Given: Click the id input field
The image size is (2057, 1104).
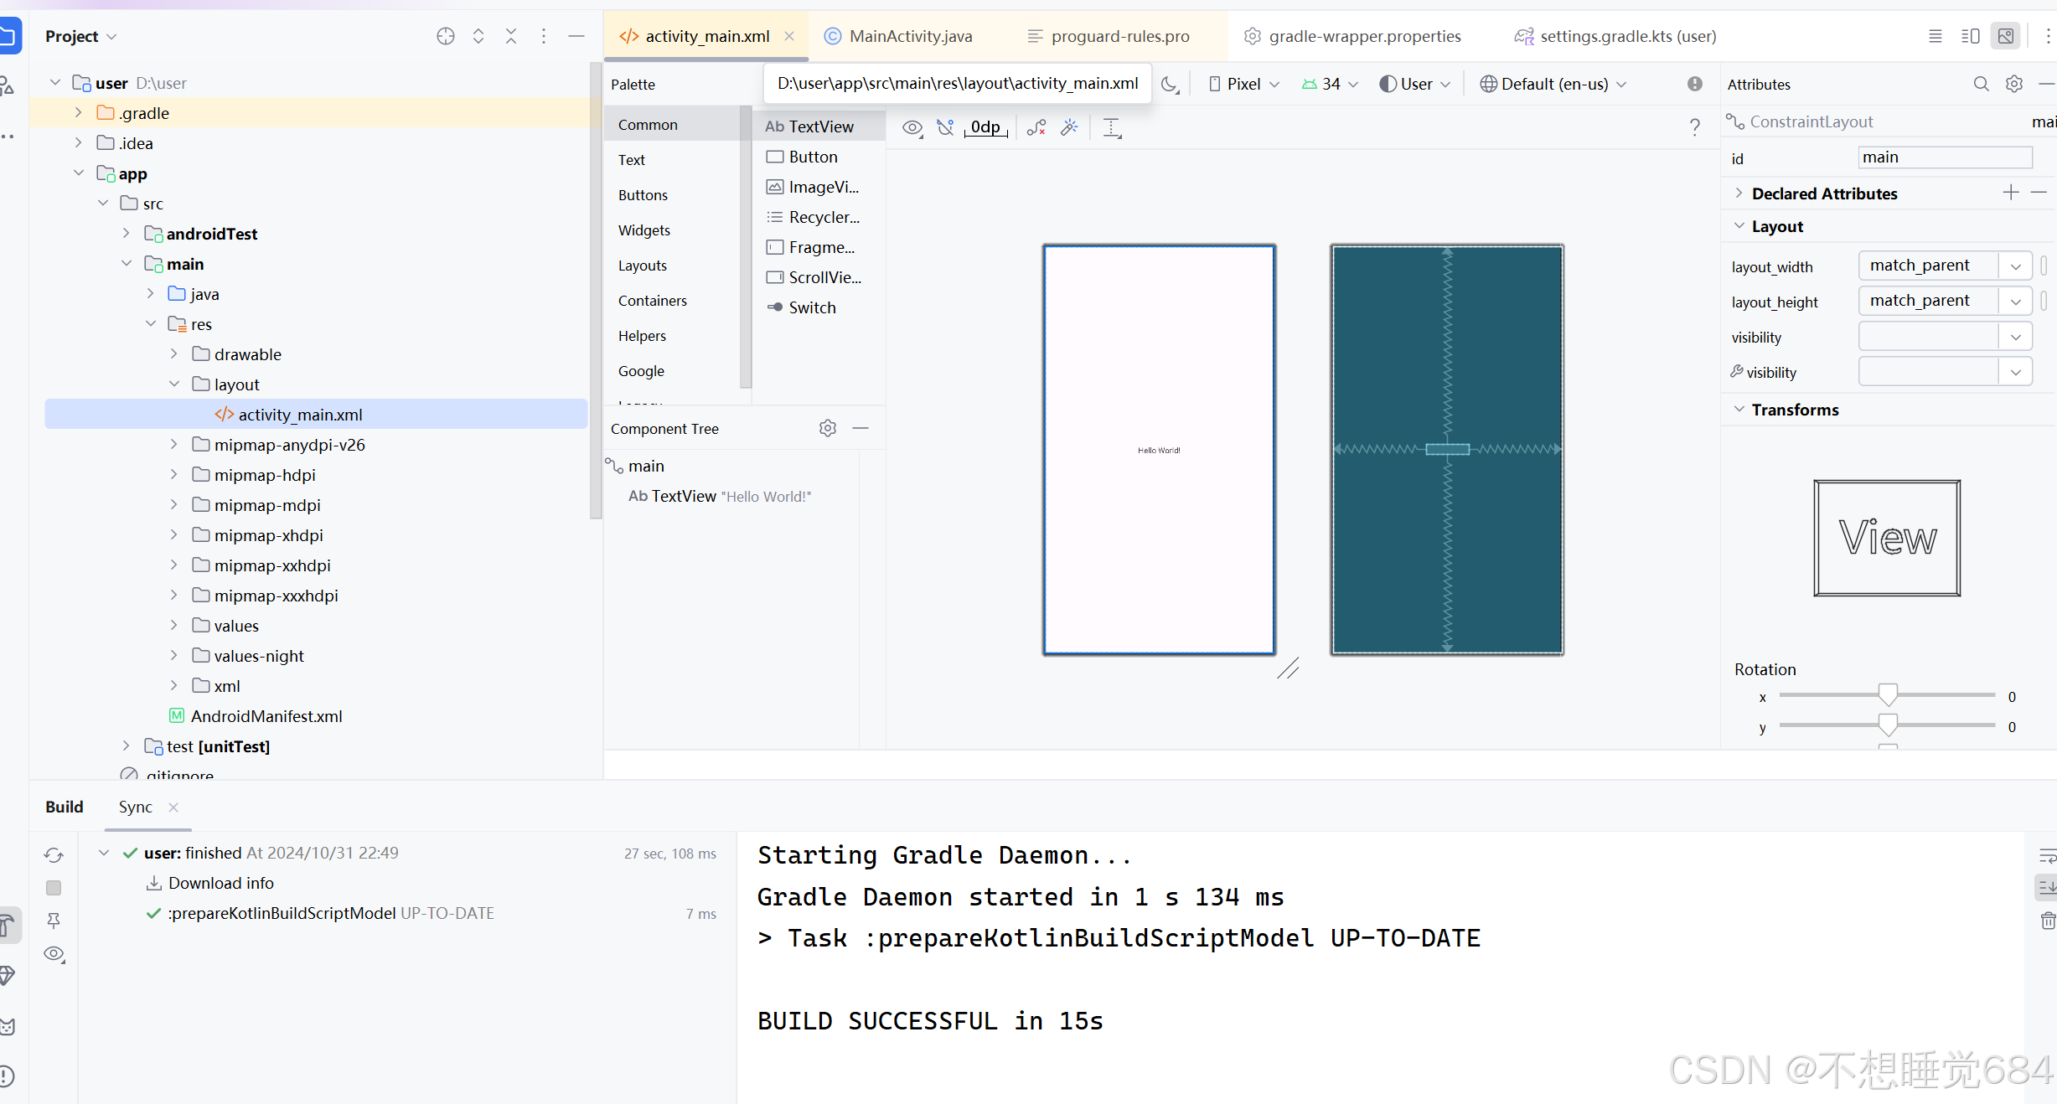Looking at the screenshot, I should [x=1944, y=157].
